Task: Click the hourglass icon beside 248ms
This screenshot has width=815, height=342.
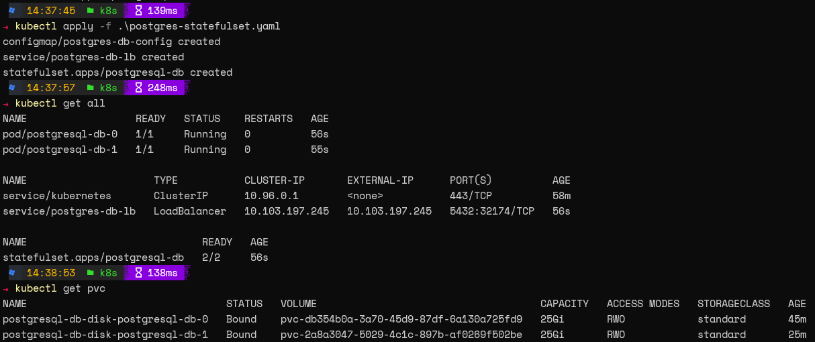Action: coord(139,88)
